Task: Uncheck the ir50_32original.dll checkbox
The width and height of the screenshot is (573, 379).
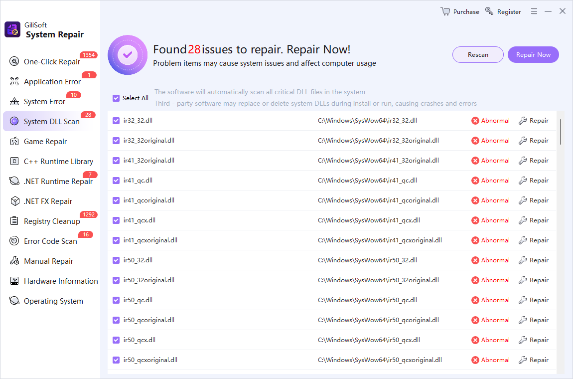Action: click(116, 280)
